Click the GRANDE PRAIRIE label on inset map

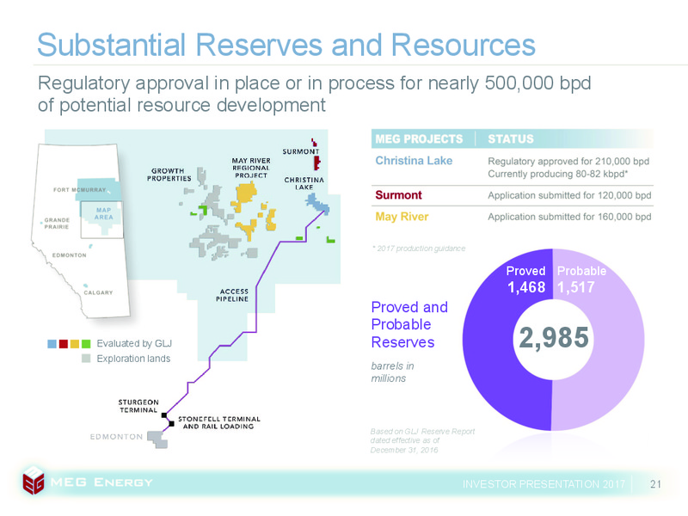(57, 224)
